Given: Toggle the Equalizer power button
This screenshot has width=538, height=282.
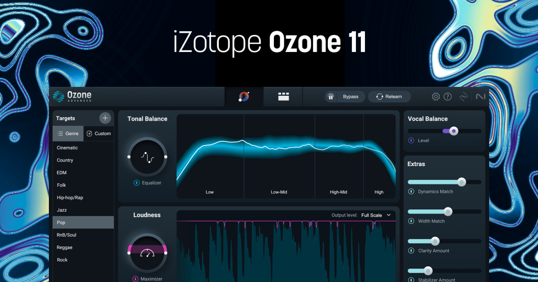Looking at the screenshot, I should tap(137, 183).
